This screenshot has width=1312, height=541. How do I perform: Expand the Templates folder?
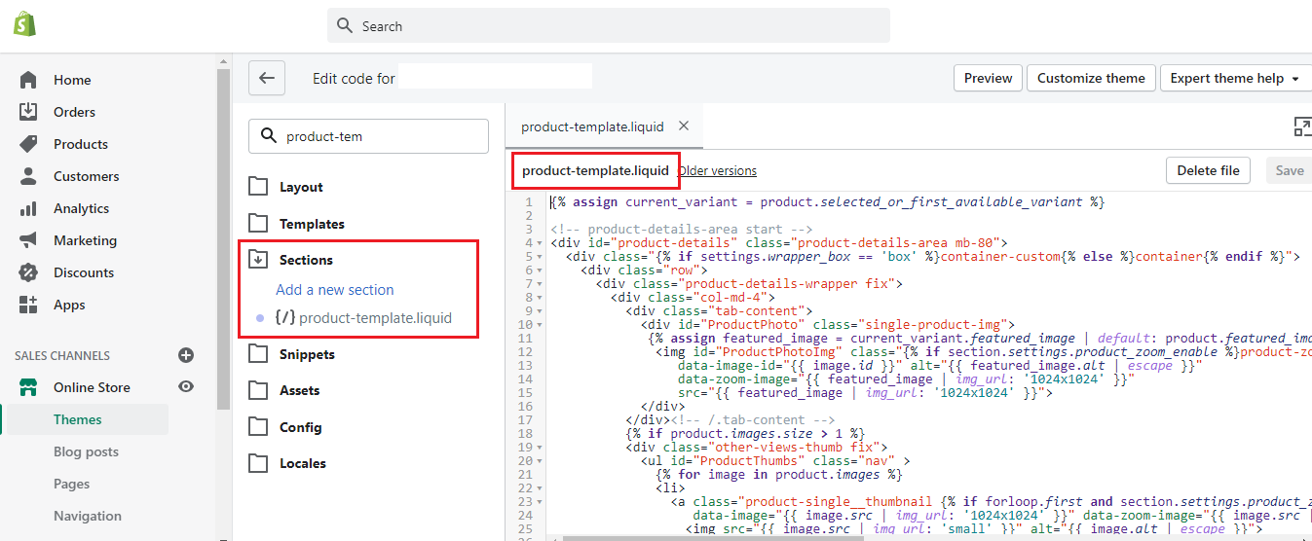(x=258, y=224)
